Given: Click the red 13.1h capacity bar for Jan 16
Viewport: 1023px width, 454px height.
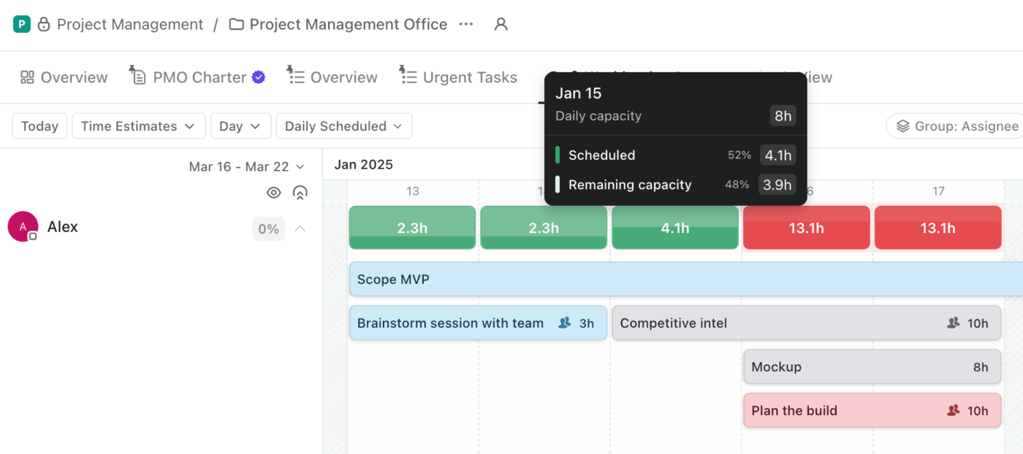Looking at the screenshot, I should click(806, 228).
